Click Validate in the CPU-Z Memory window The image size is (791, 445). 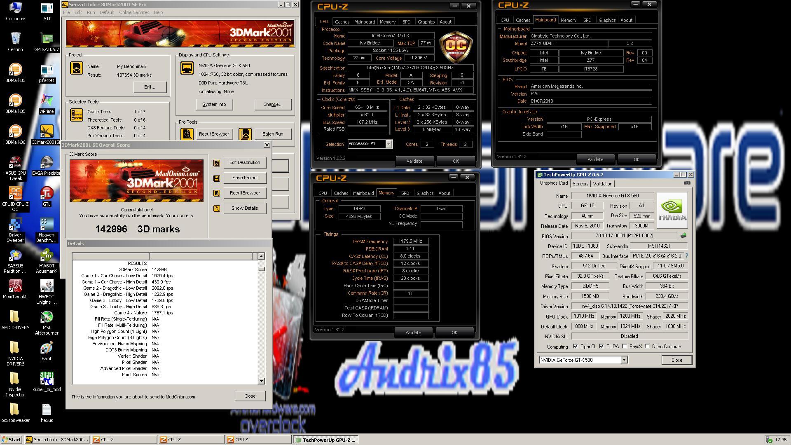(413, 333)
